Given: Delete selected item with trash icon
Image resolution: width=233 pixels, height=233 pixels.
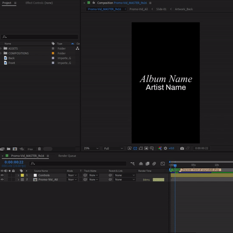Looking at the screenshot, I should (39, 149).
